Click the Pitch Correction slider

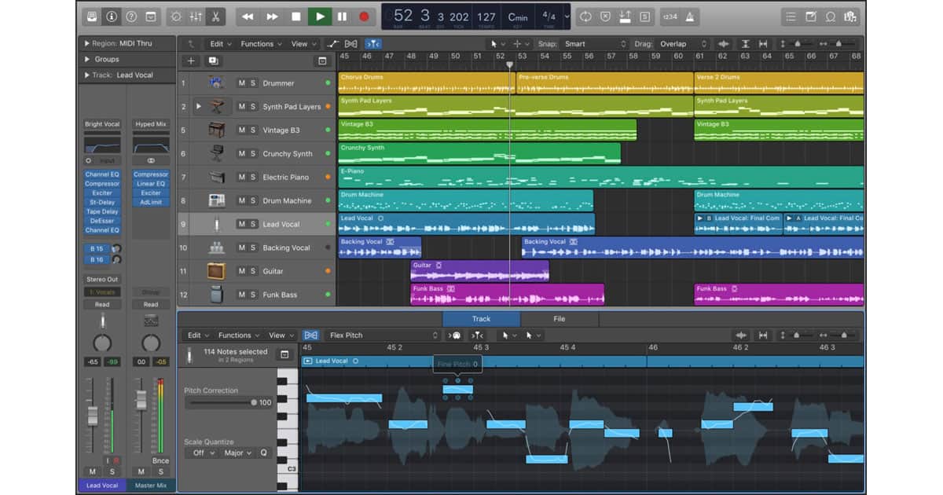[222, 402]
